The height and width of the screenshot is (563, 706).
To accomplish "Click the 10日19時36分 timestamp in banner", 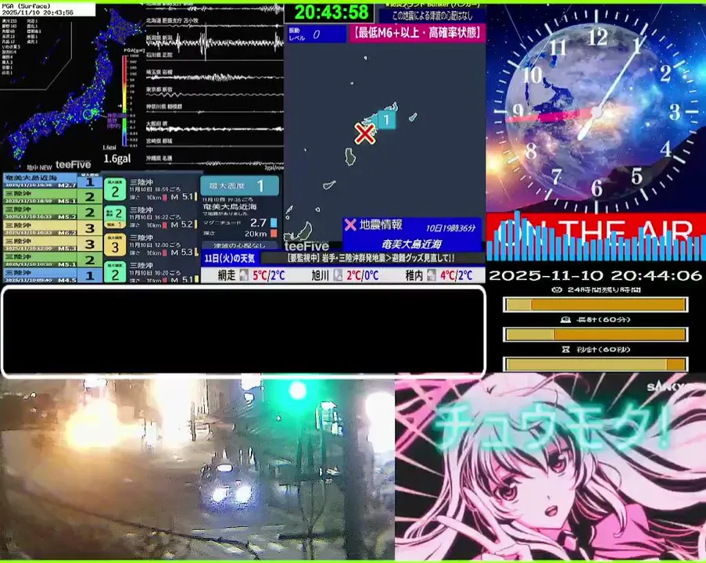I will click(450, 228).
